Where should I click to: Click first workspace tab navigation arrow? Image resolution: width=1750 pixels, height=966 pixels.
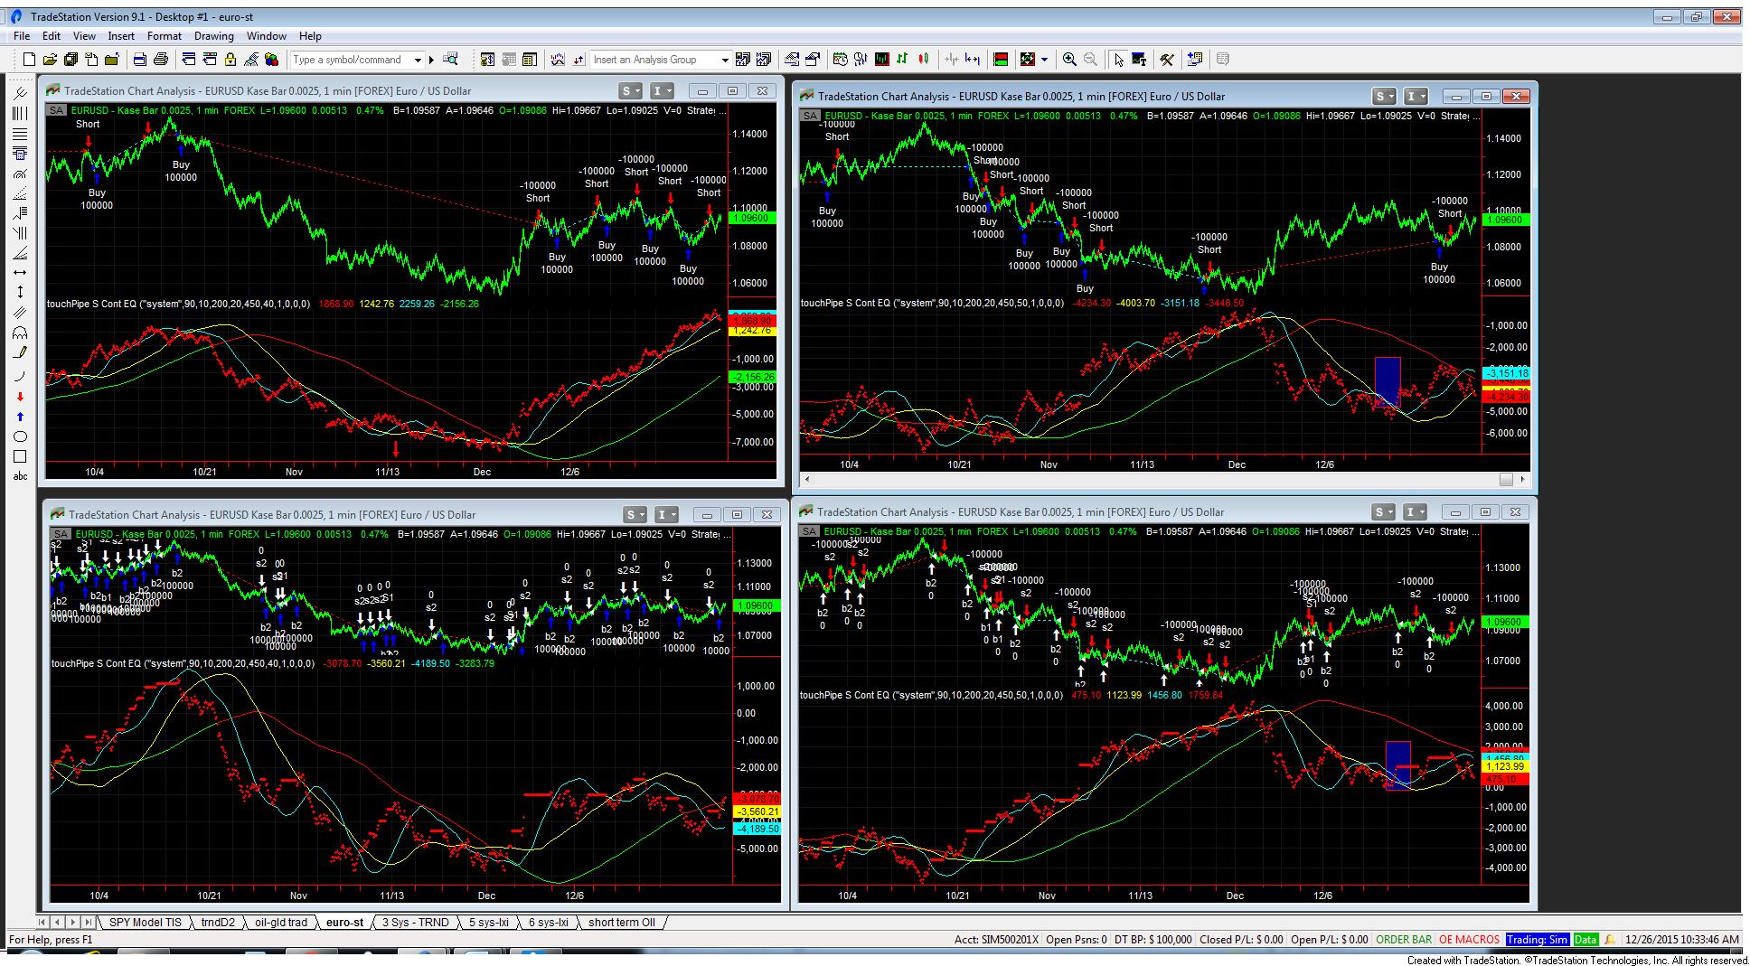(x=42, y=923)
